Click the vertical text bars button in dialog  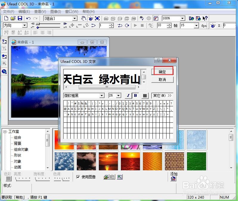[145, 96]
